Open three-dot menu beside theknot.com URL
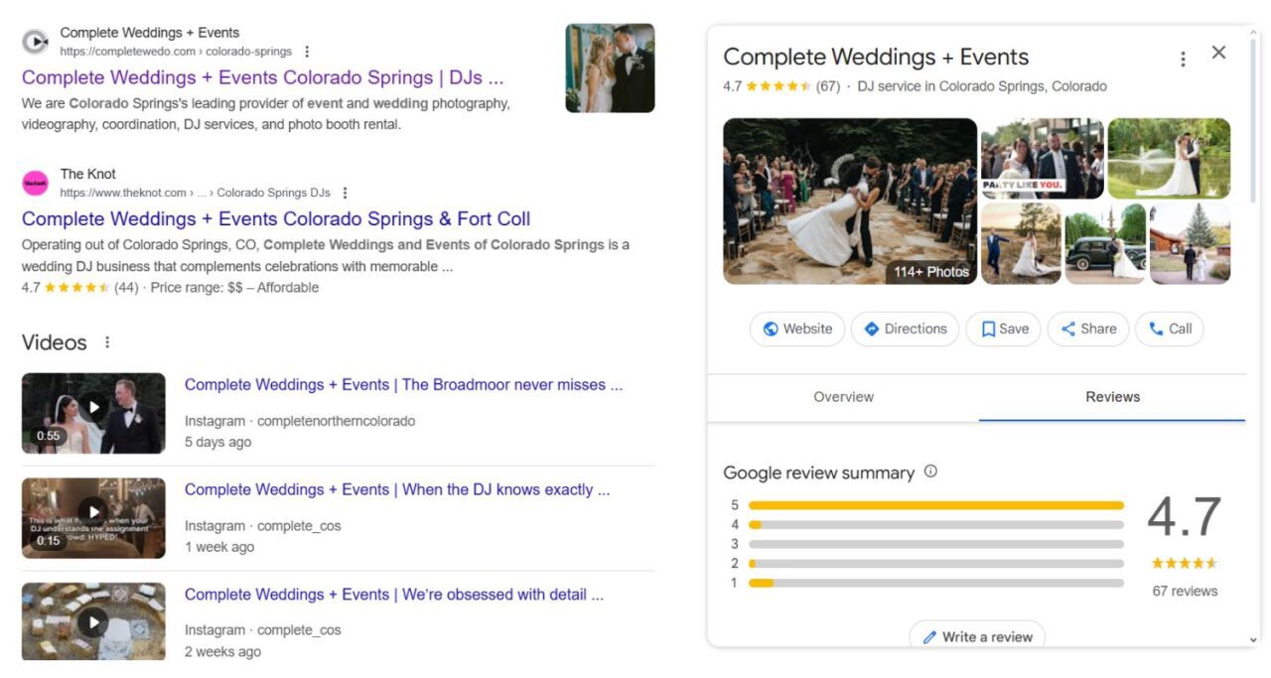Image resolution: width=1271 pixels, height=678 pixels. click(345, 193)
